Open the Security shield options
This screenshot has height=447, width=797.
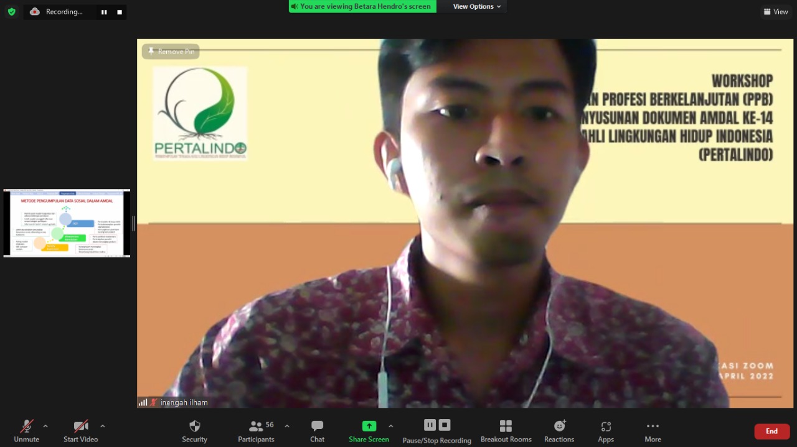point(194,431)
